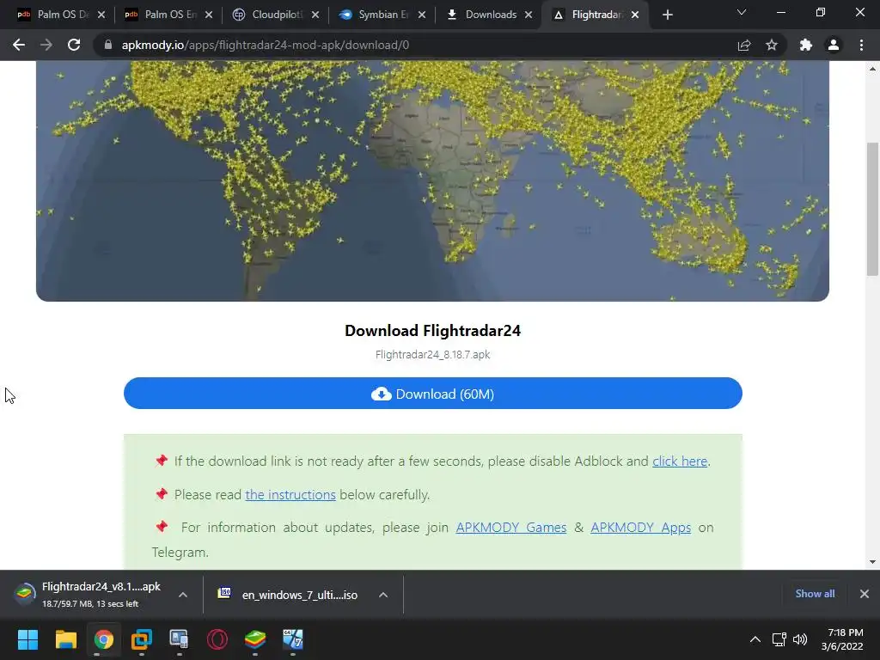Click the address bar URL
The width and height of the screenshot is (880, 660).
tap(266, 45)
